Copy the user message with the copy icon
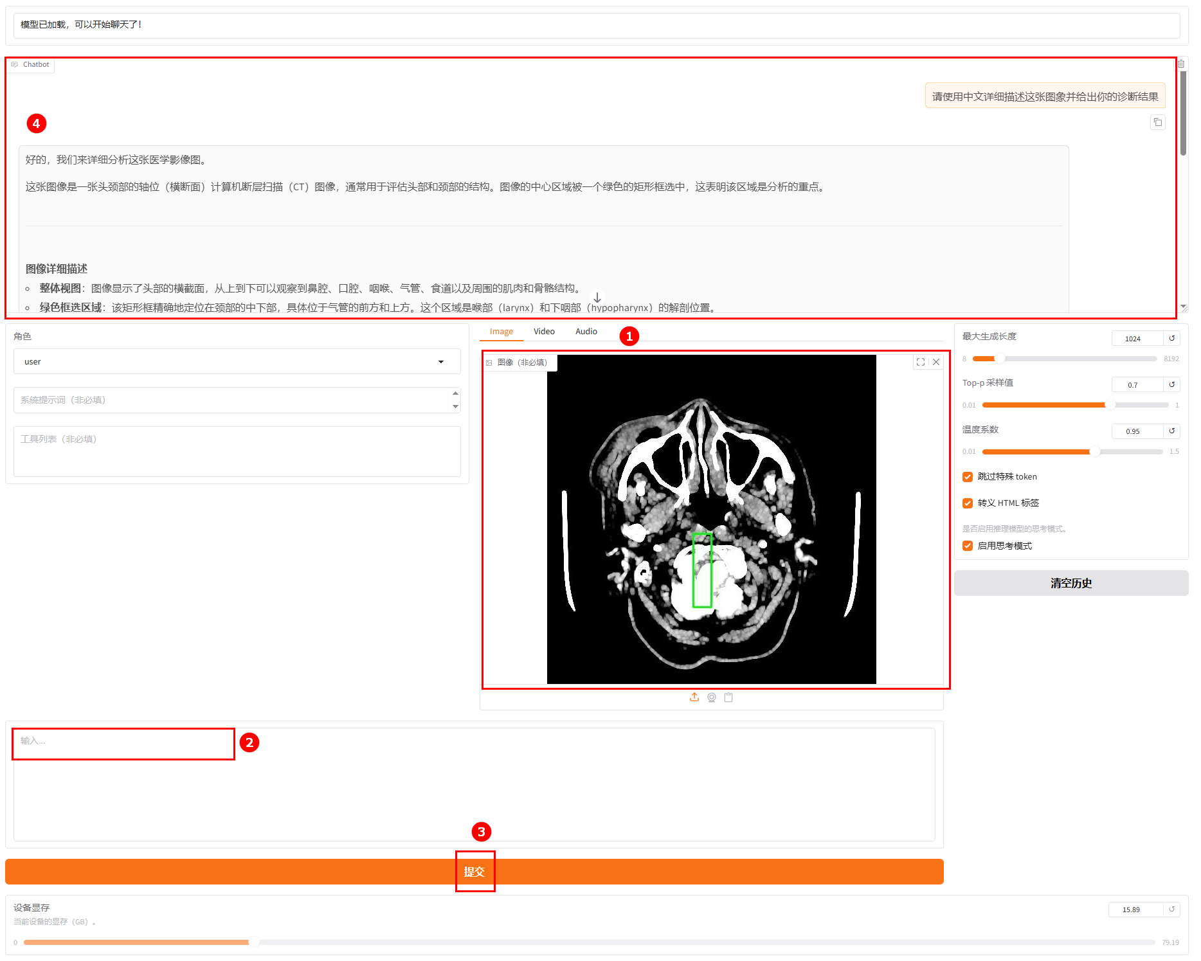 1157,122
